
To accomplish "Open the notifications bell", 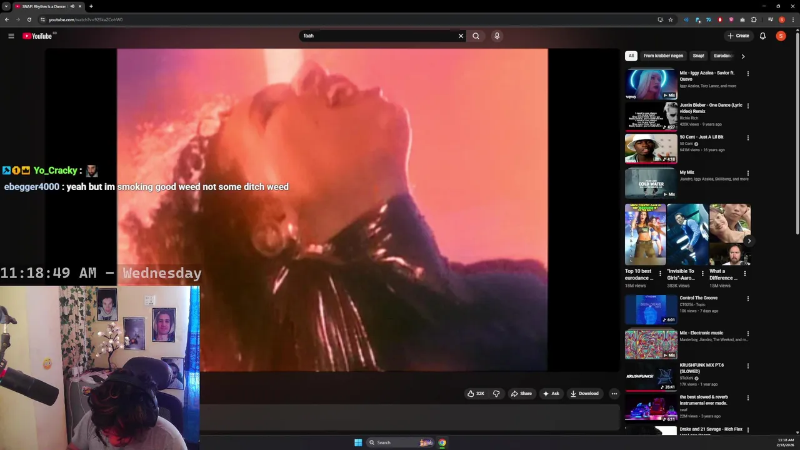I will click(x=762, y=36).
